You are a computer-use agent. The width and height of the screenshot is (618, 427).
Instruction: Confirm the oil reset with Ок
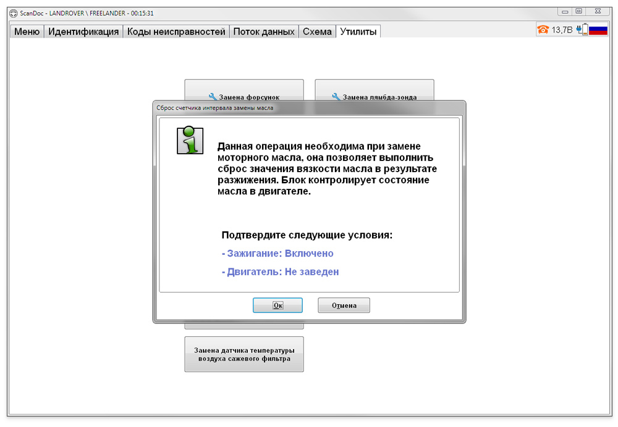pos(277,305)
